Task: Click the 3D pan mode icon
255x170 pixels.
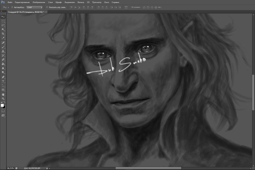Action: coord(152,8)
